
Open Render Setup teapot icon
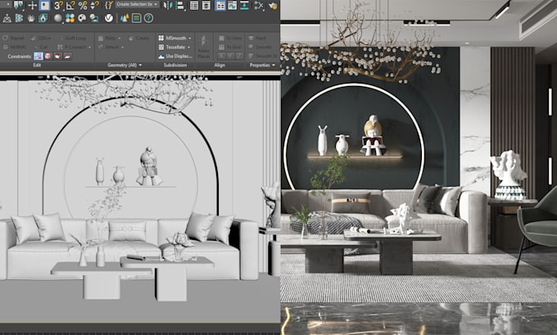tap(273, 6)
